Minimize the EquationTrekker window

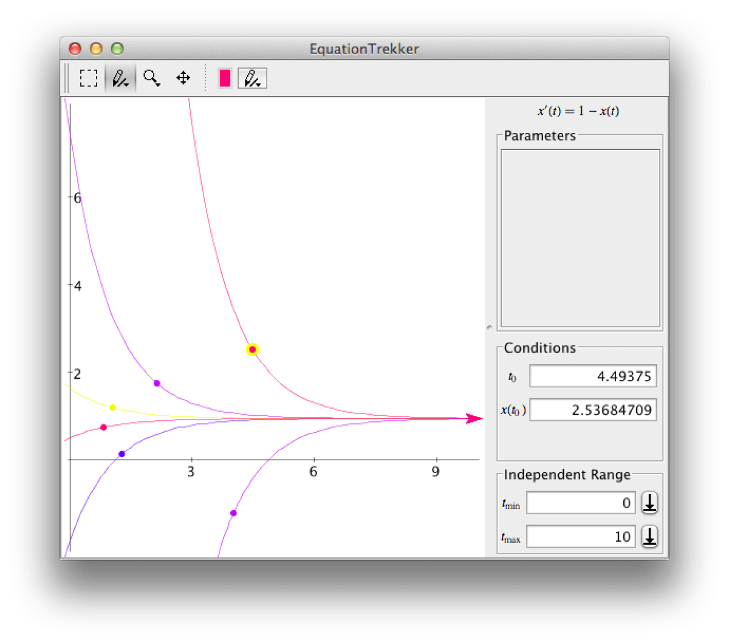(96, 49)
